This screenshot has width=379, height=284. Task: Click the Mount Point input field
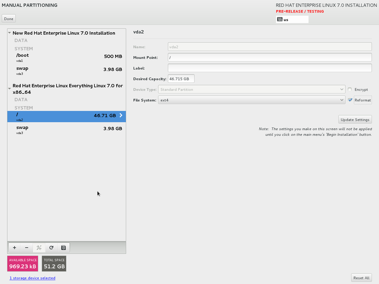point(270,57)
